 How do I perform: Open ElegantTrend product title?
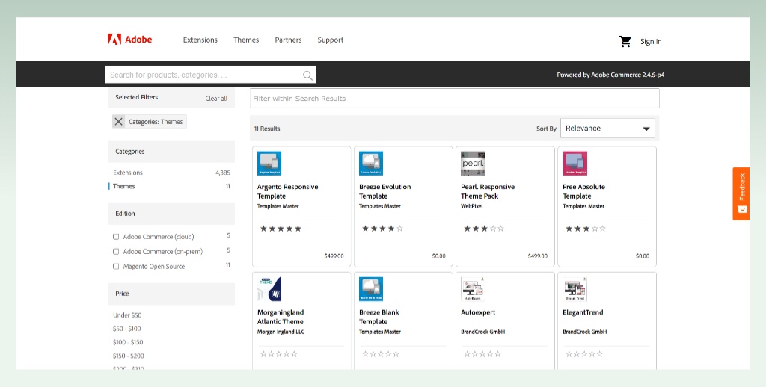pyautogui.click(x=583, y=312)
